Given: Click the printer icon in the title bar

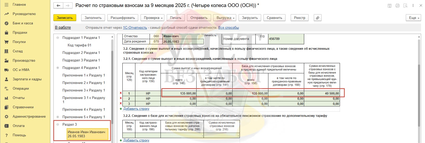Looking at the screenshot, I should (397, 5).
